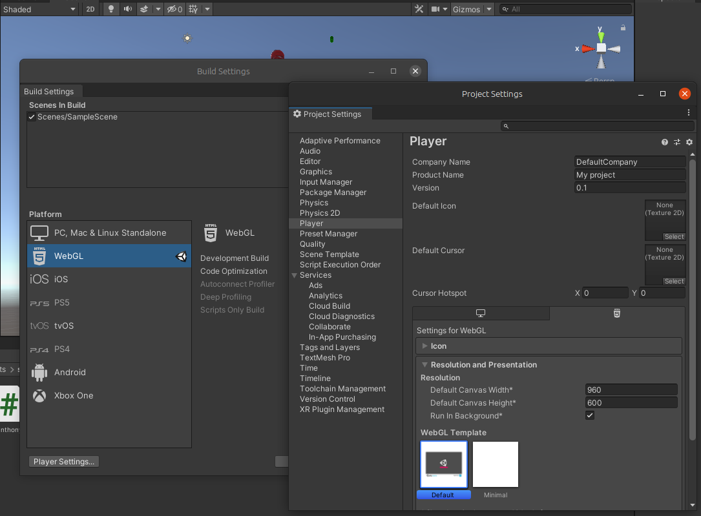Switch to the standalone monitor platform tab

pos(481,313)
